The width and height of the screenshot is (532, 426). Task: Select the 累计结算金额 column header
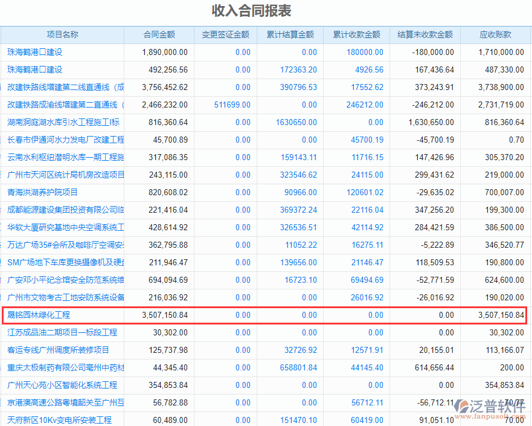pos(290,35)
